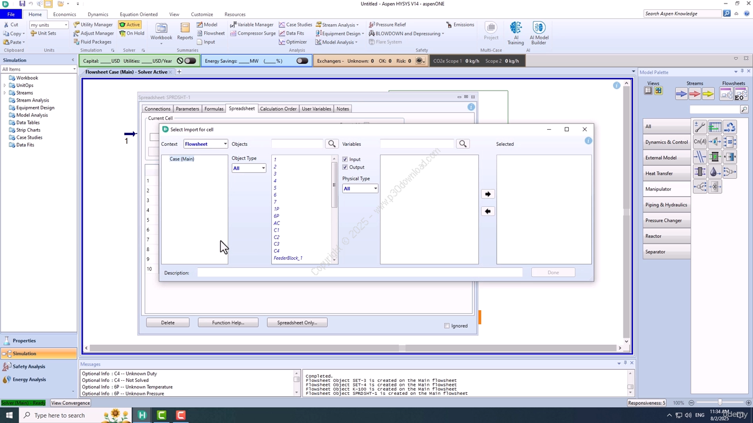Switch to Formulas tab in spreadsheet window
Screen dimensions: 753x423
214,109
